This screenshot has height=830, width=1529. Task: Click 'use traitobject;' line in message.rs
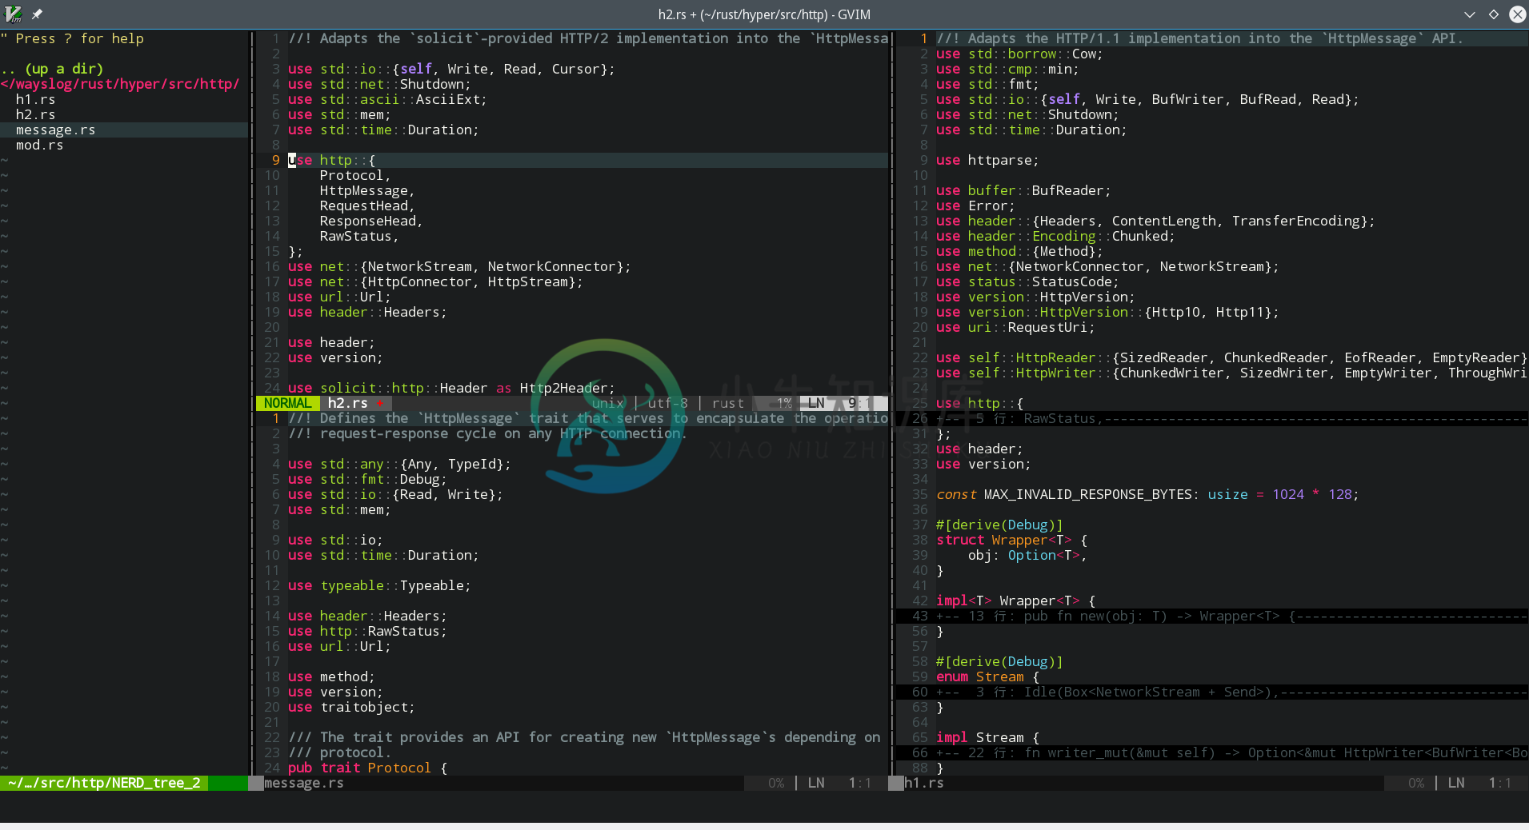pos(351,707)
